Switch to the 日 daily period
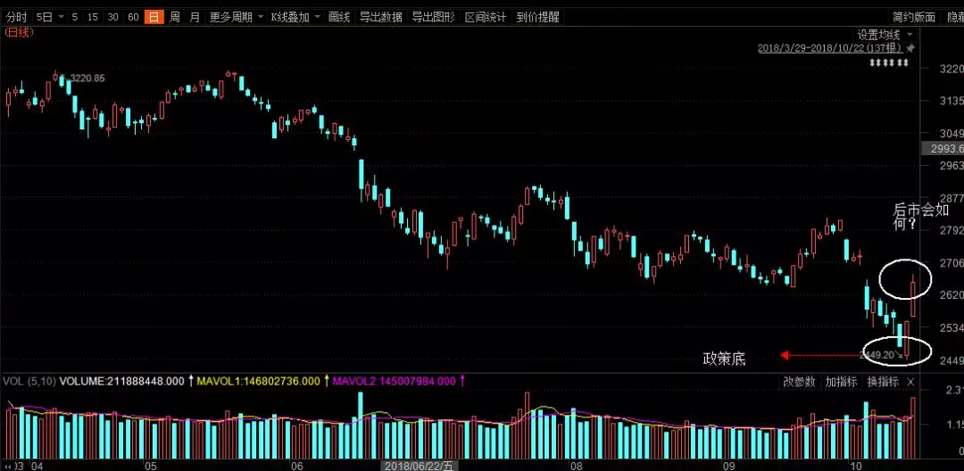Image resolution: width=964 pixels, height=471 pixels. 154,17
